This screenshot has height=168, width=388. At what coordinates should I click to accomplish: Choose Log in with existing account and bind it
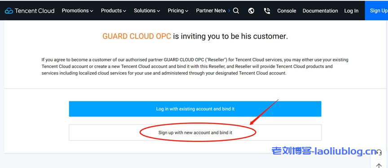(195, 109)
